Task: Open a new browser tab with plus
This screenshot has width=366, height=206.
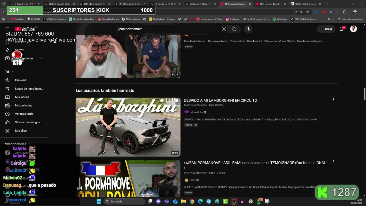Action: coord(327,4)
